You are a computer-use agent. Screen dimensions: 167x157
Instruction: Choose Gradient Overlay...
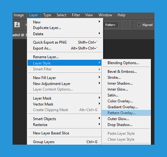126,107
